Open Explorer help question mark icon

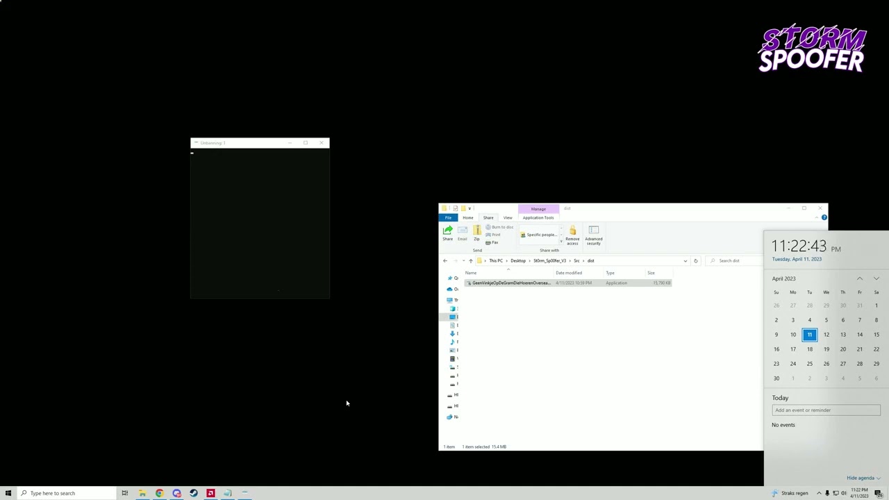tap(824, 217)
